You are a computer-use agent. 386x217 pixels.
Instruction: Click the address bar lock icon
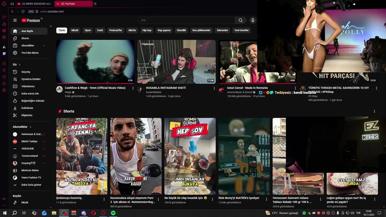point(37,11)
